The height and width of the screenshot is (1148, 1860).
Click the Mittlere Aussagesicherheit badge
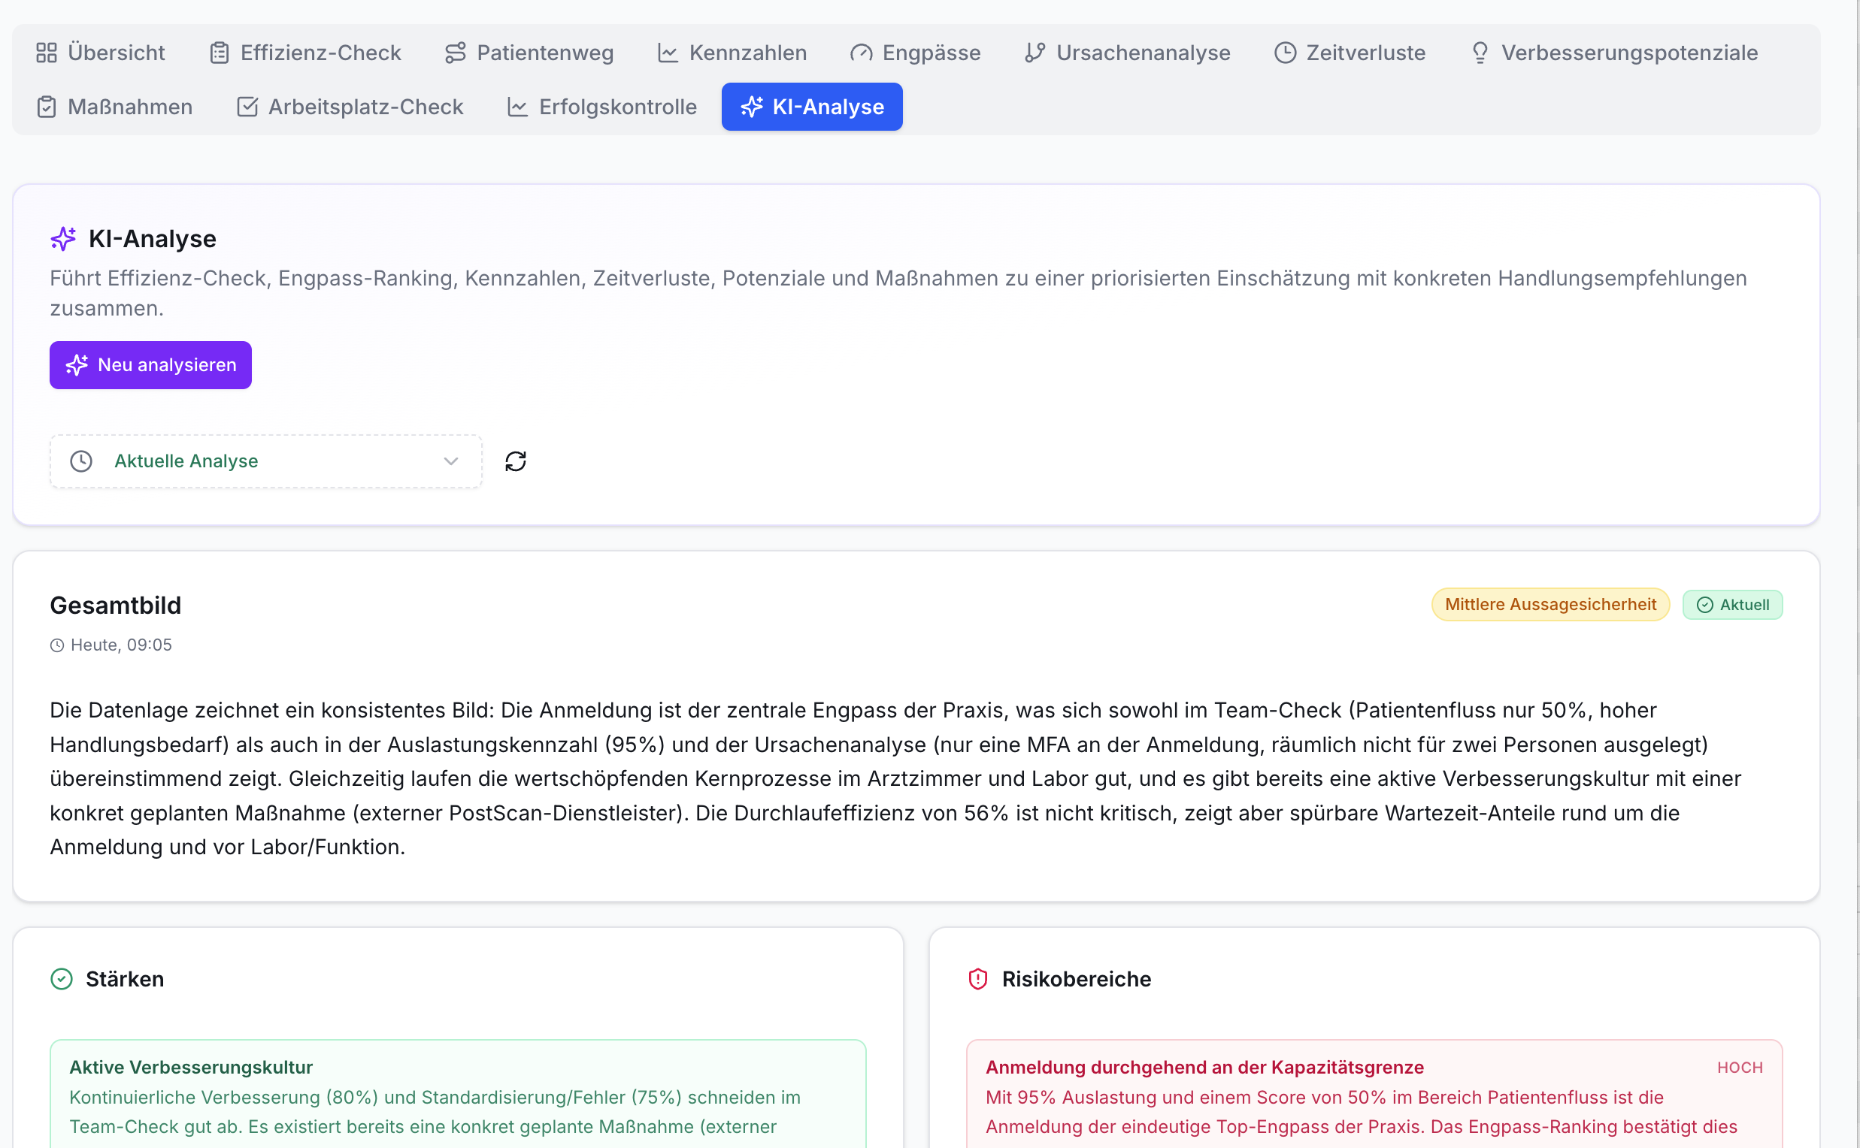[x=1550, y=605]
